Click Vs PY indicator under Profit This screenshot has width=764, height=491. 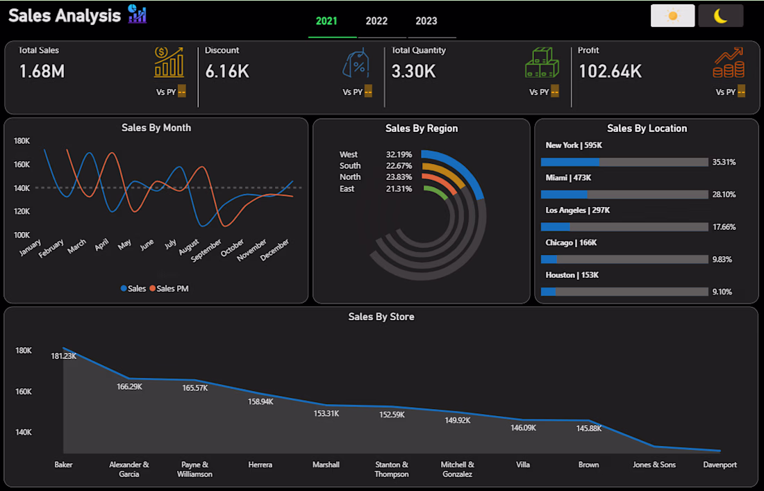(x=731, y=92)
